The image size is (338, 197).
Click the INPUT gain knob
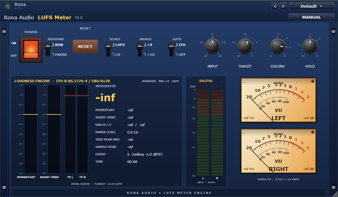click(213, 46)
